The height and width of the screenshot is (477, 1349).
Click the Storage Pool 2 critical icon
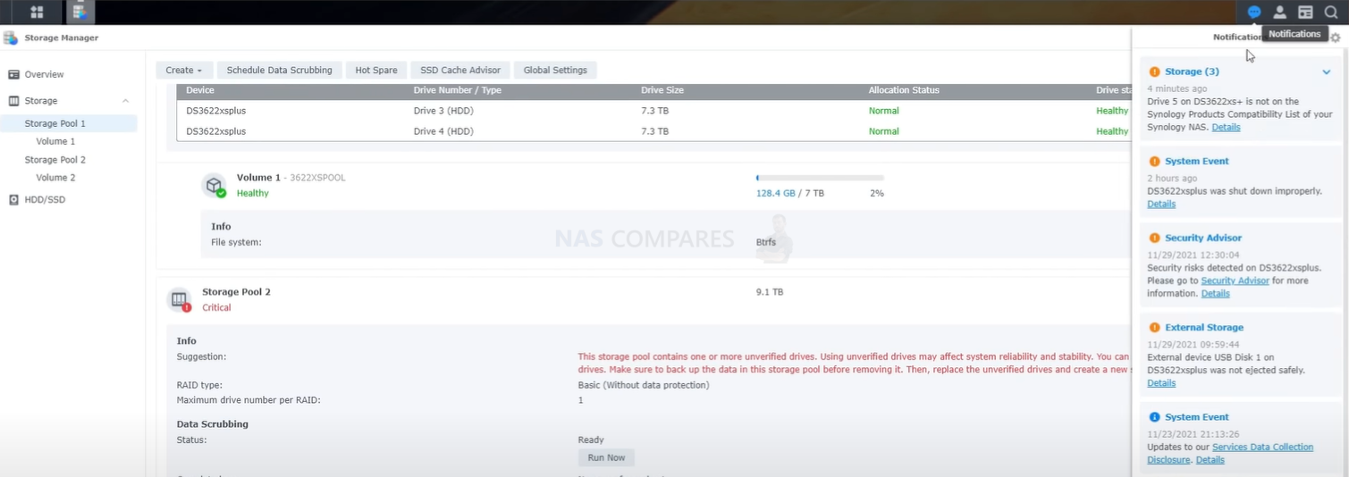tap(179, 299)
